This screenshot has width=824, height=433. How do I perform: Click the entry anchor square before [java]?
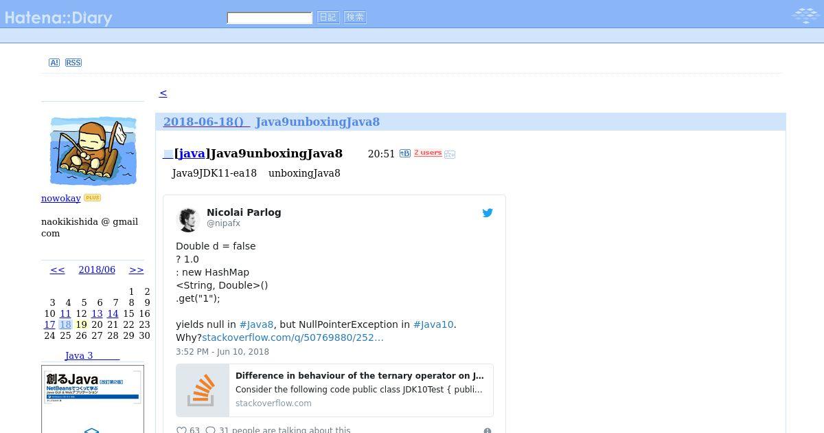pyautogui.click(x=168, y=154)
